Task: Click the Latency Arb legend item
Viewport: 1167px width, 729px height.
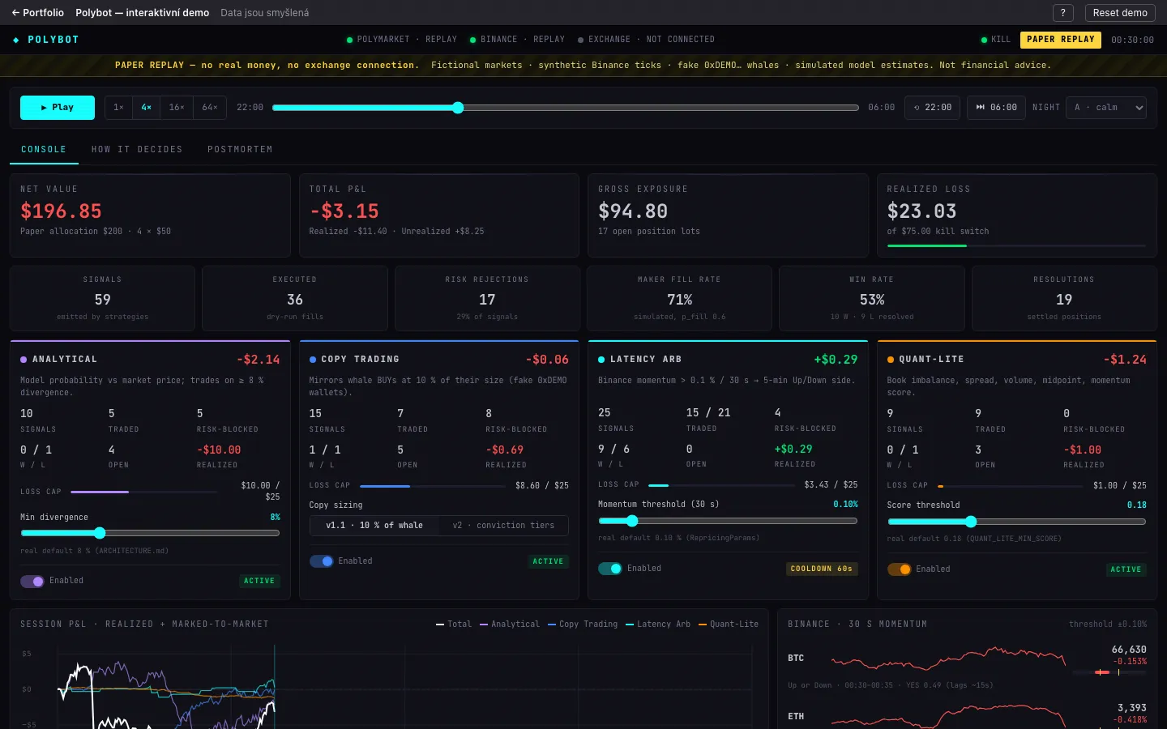Action: click(x=658, y=625)
